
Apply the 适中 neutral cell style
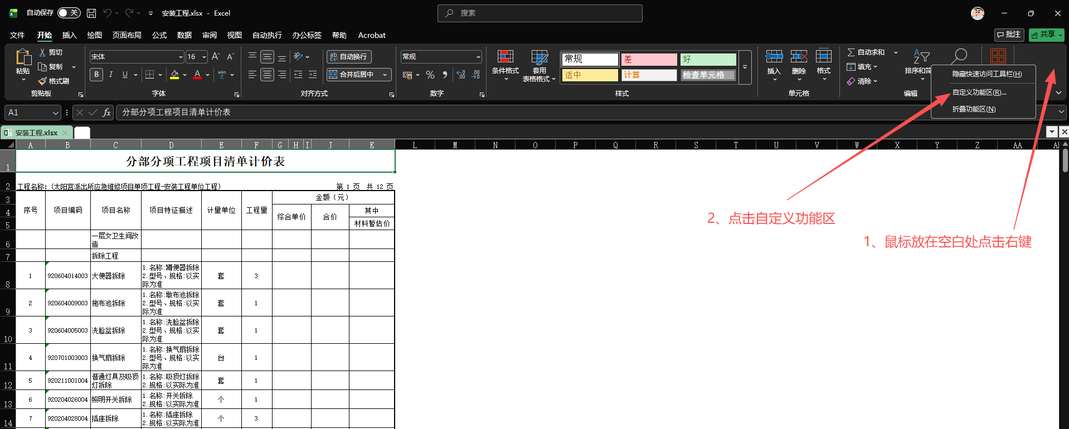point(590,75)
